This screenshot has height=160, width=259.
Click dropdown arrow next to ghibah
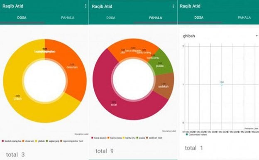257,36
